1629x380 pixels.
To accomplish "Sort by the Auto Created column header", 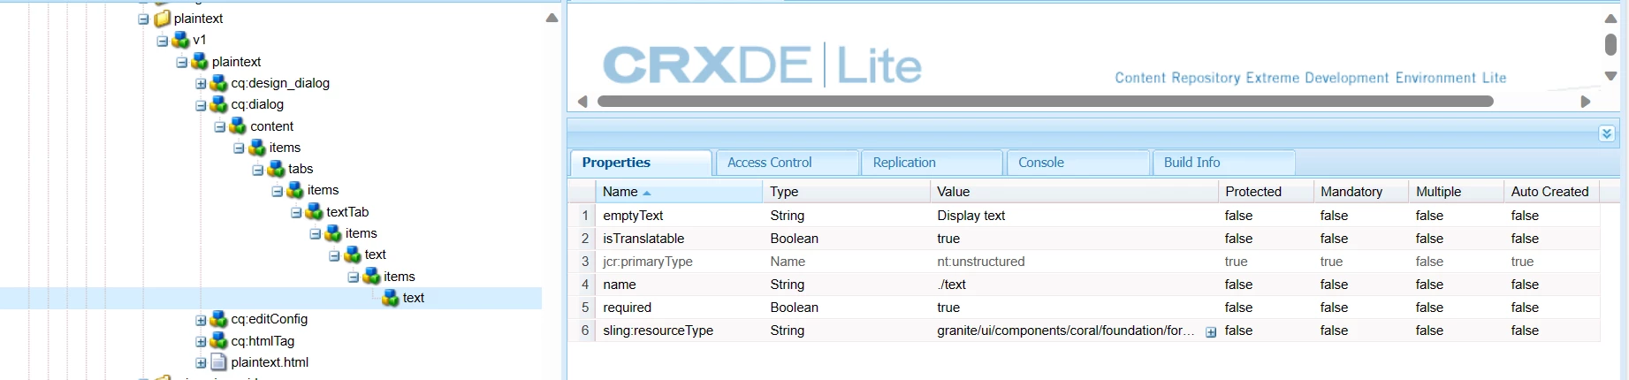I will pos(1551,192).
